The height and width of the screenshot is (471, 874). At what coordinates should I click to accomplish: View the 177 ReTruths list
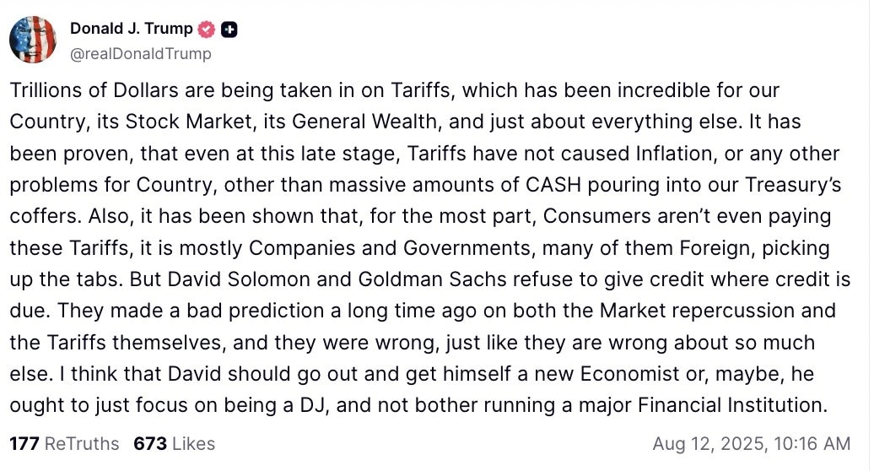[x=64, y=443]
